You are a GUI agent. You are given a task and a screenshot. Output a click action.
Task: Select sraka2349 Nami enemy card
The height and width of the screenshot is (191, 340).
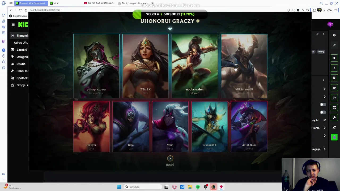coord(210,127)
